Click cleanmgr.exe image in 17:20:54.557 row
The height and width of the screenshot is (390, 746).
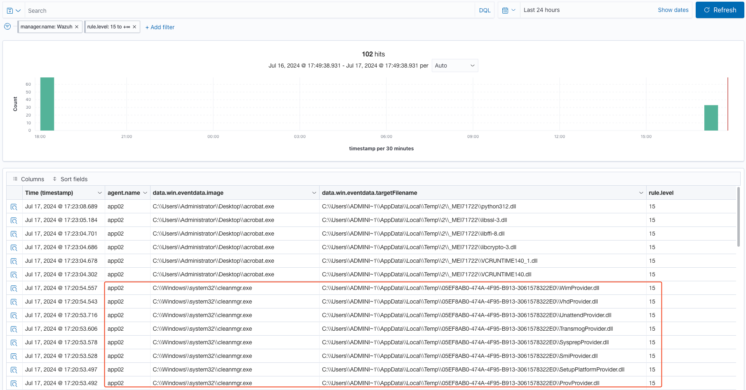pos(202,288)
